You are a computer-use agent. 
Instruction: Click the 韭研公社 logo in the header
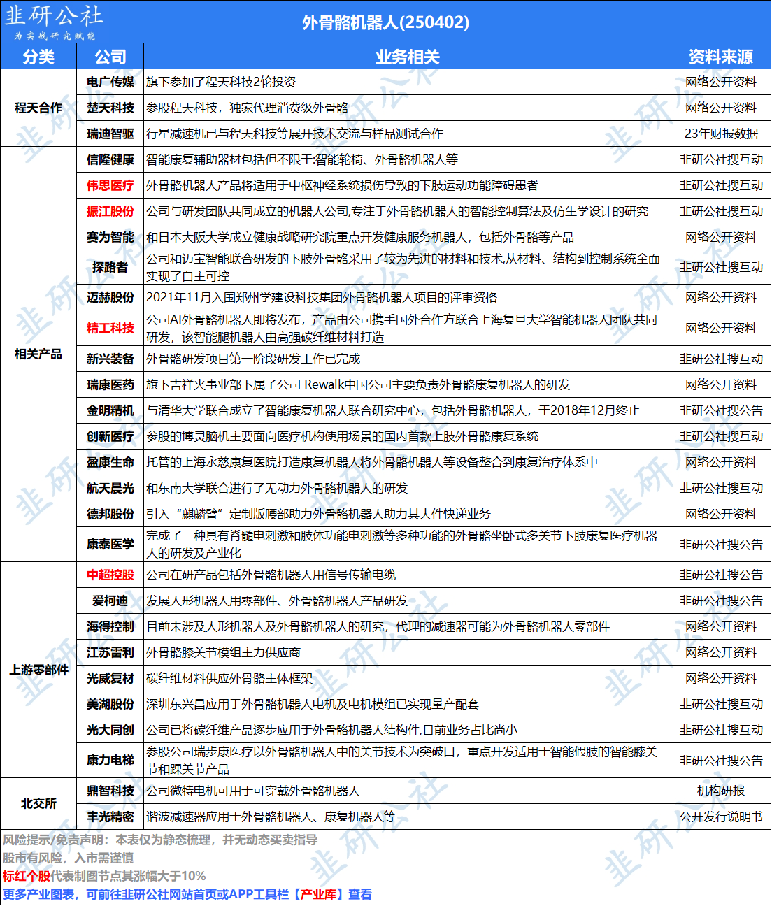(x=54, y=22)
